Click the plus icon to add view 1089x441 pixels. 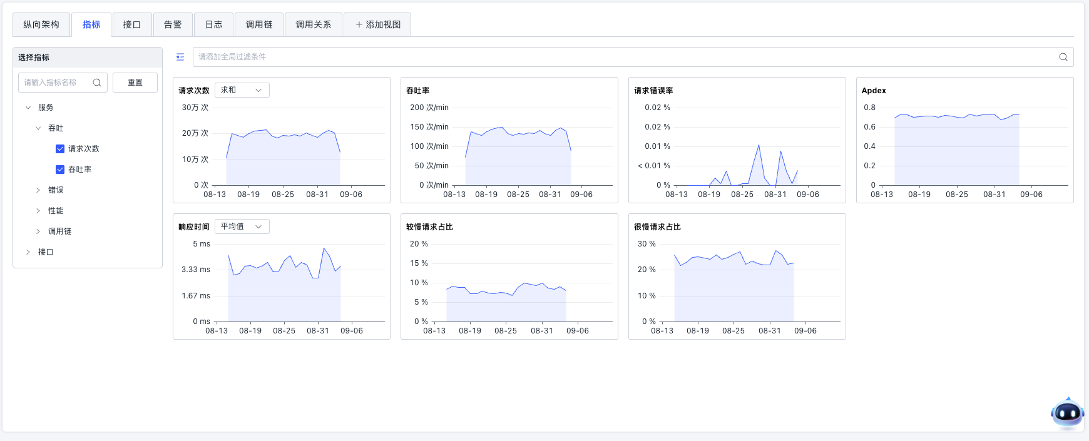(359, 24)
